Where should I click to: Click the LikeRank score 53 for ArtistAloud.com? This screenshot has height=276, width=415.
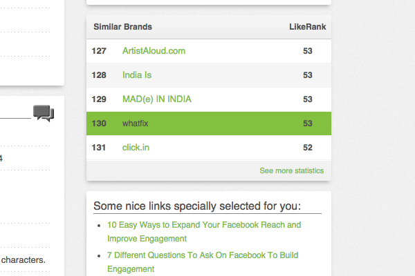(x=308, y=50)
